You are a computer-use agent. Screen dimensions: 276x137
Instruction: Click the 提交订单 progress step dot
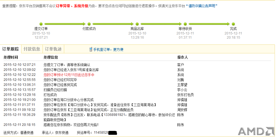tap(41, 24)
